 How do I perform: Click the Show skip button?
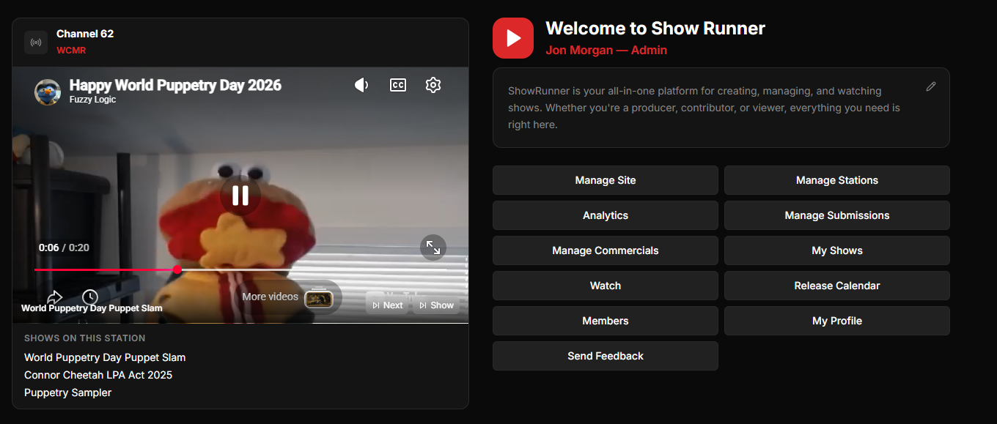click(436, 305)
